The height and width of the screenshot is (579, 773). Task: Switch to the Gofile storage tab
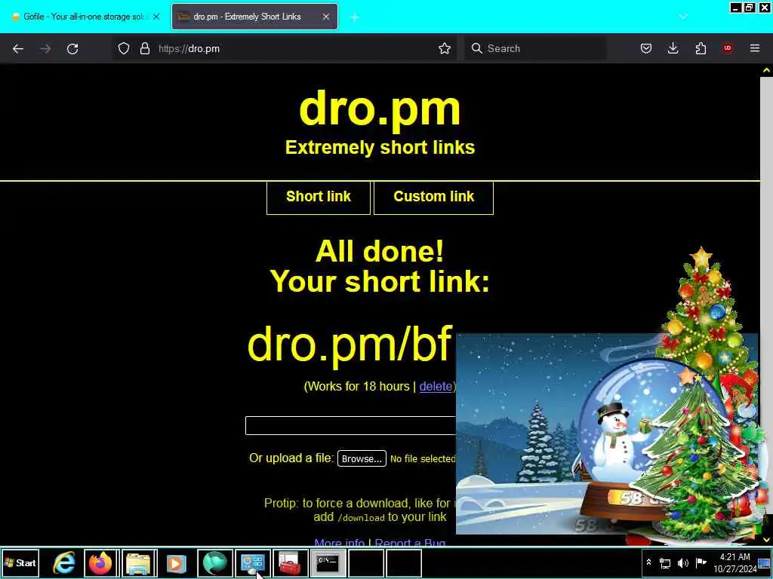85,17
